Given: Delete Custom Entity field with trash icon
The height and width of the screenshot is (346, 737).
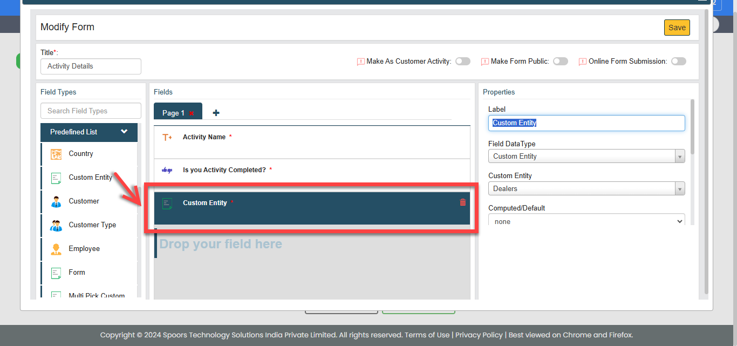Looking at the screenshot, I should (462, 202).
